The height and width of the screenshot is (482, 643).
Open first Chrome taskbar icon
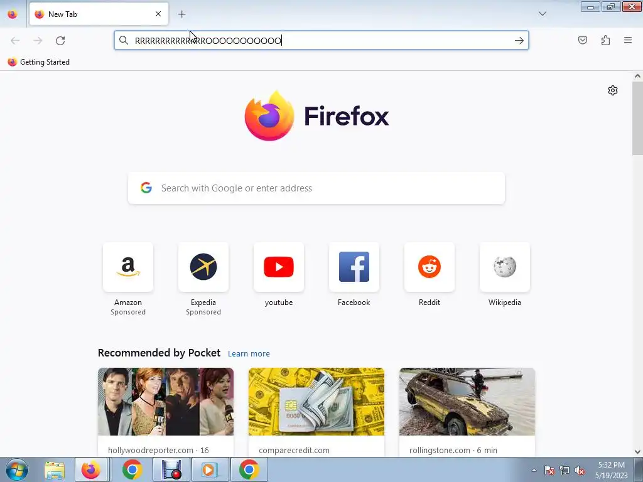pos(132,470)
